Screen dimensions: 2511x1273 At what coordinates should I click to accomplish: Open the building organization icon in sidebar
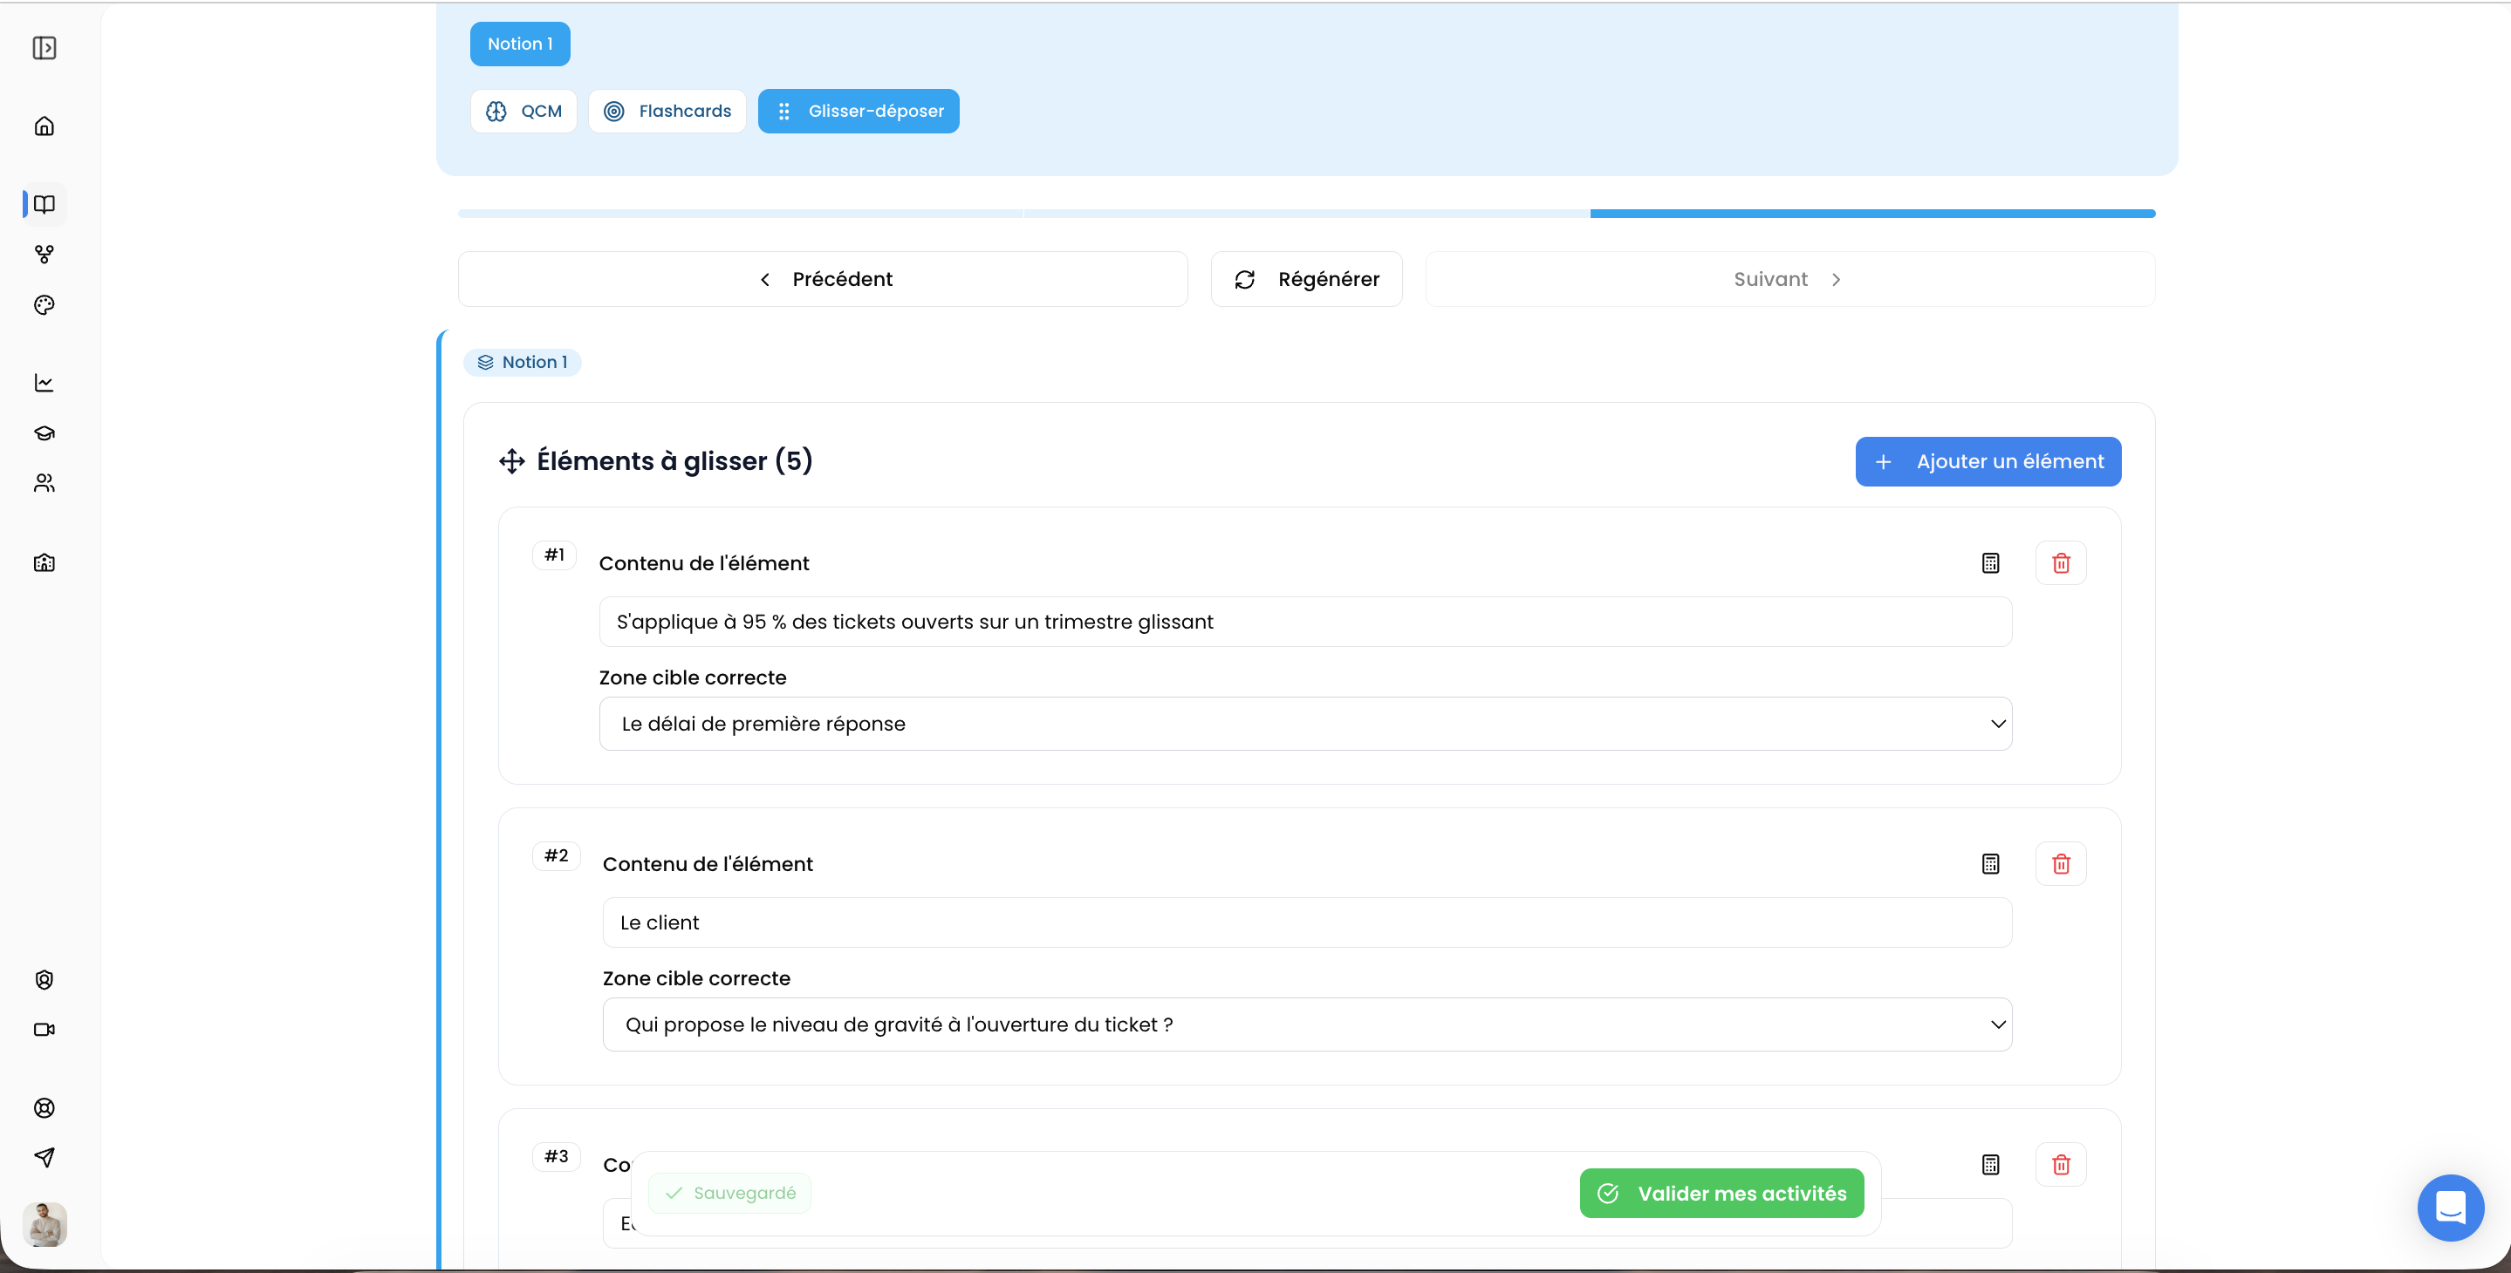point(44,562)
